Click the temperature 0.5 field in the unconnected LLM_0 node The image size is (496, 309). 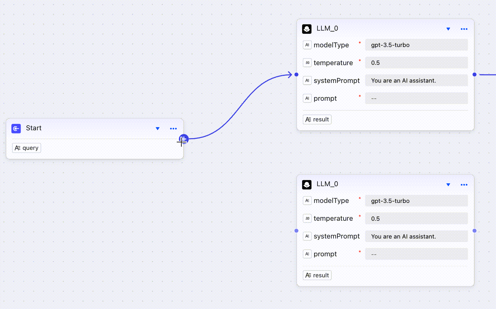click(x=416, y=218)
